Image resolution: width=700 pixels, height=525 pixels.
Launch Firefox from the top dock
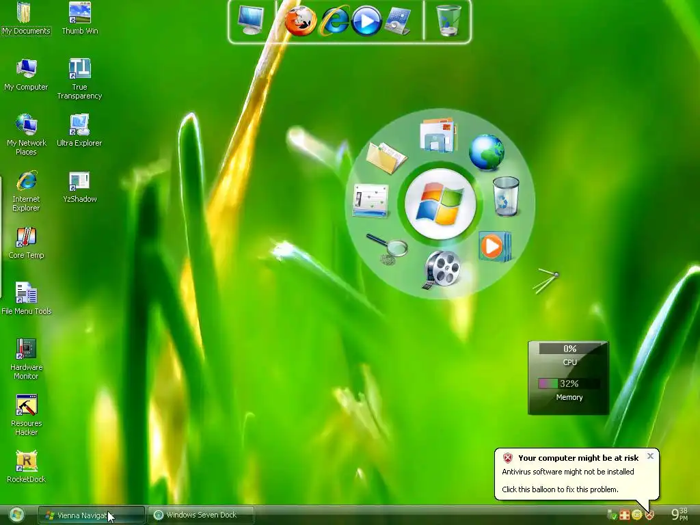[x=301, y=21]
